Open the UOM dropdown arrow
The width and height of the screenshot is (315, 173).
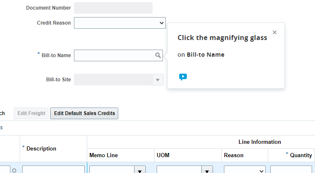point(207,170)
